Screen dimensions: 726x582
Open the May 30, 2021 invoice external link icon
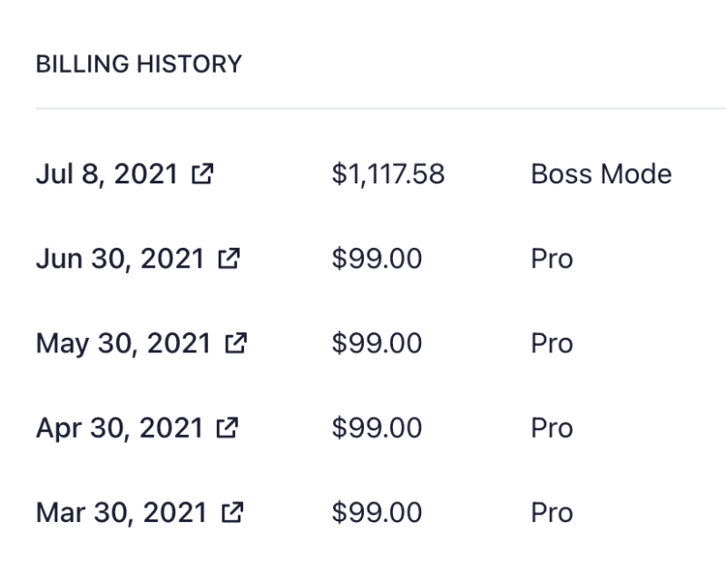coord(236,343)
